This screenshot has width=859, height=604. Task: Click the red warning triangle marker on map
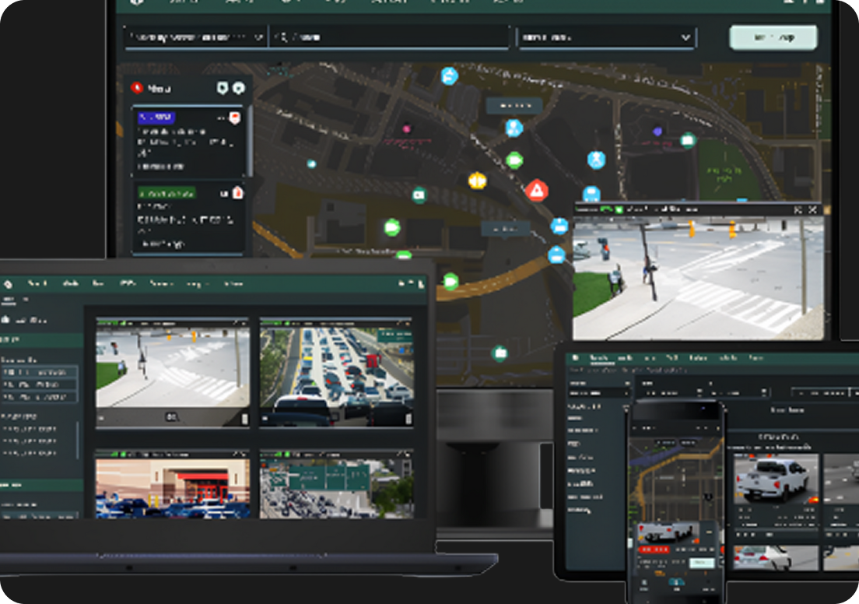pyautogui.click(x=536, y=190)
